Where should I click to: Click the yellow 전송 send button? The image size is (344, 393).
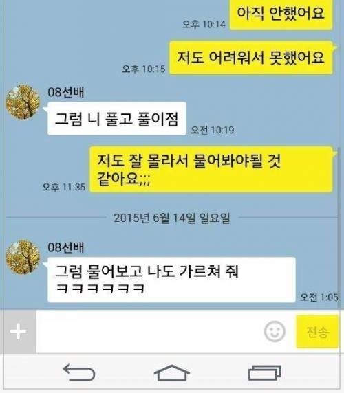coord(317,331)
